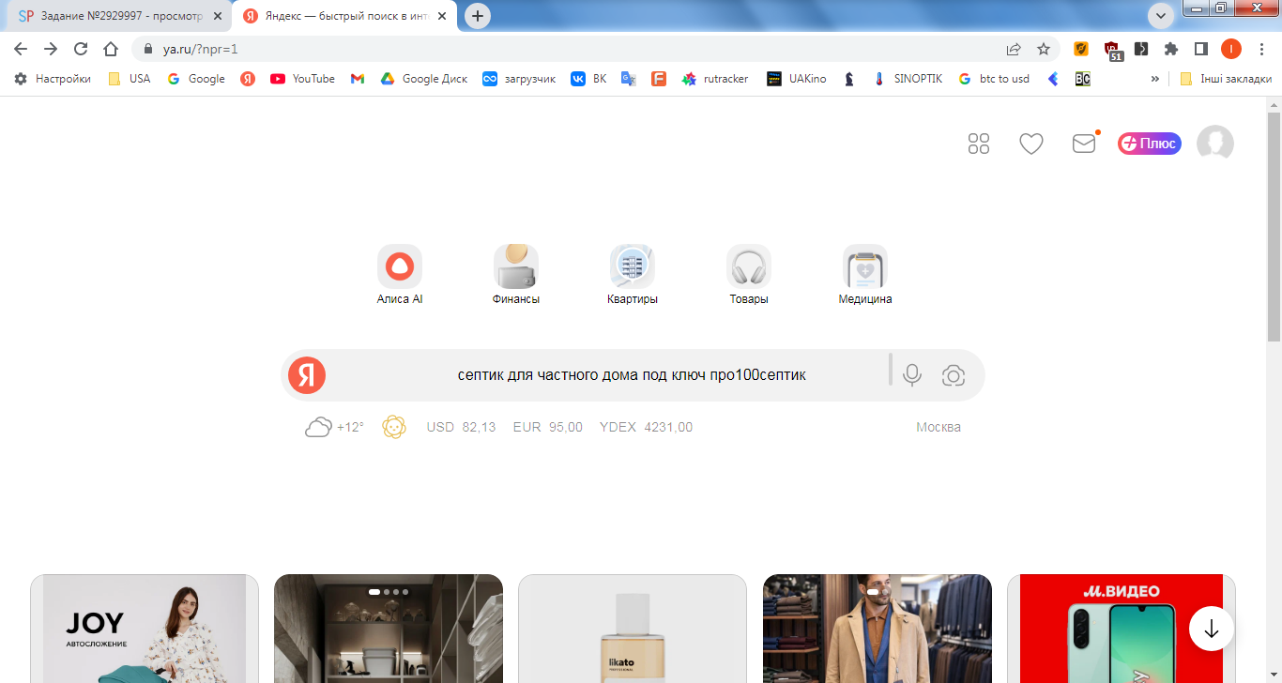Image resolution: width=1282 pixels, height=683 pixels.
Task: Open Chrome's three-dot menu
Action: [1261, 49]
